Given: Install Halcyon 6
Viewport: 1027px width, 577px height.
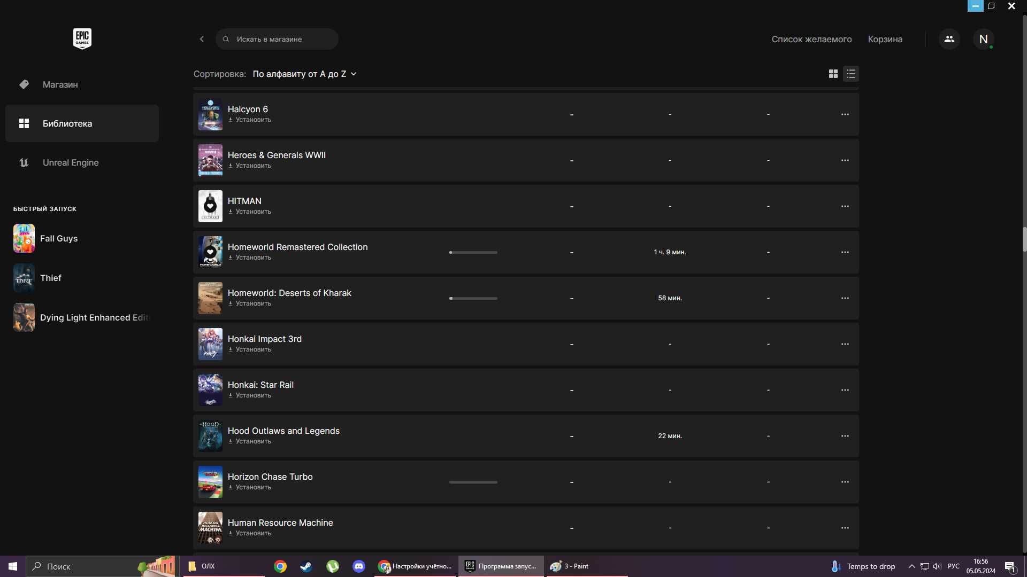Looking at the screenshot, I should (x=250, y=120).
